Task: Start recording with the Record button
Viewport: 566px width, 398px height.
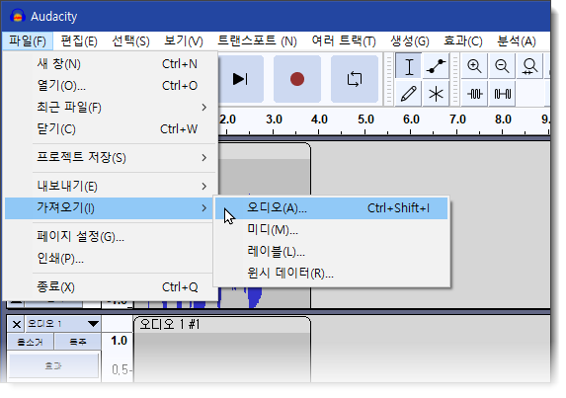Action: 297,79
